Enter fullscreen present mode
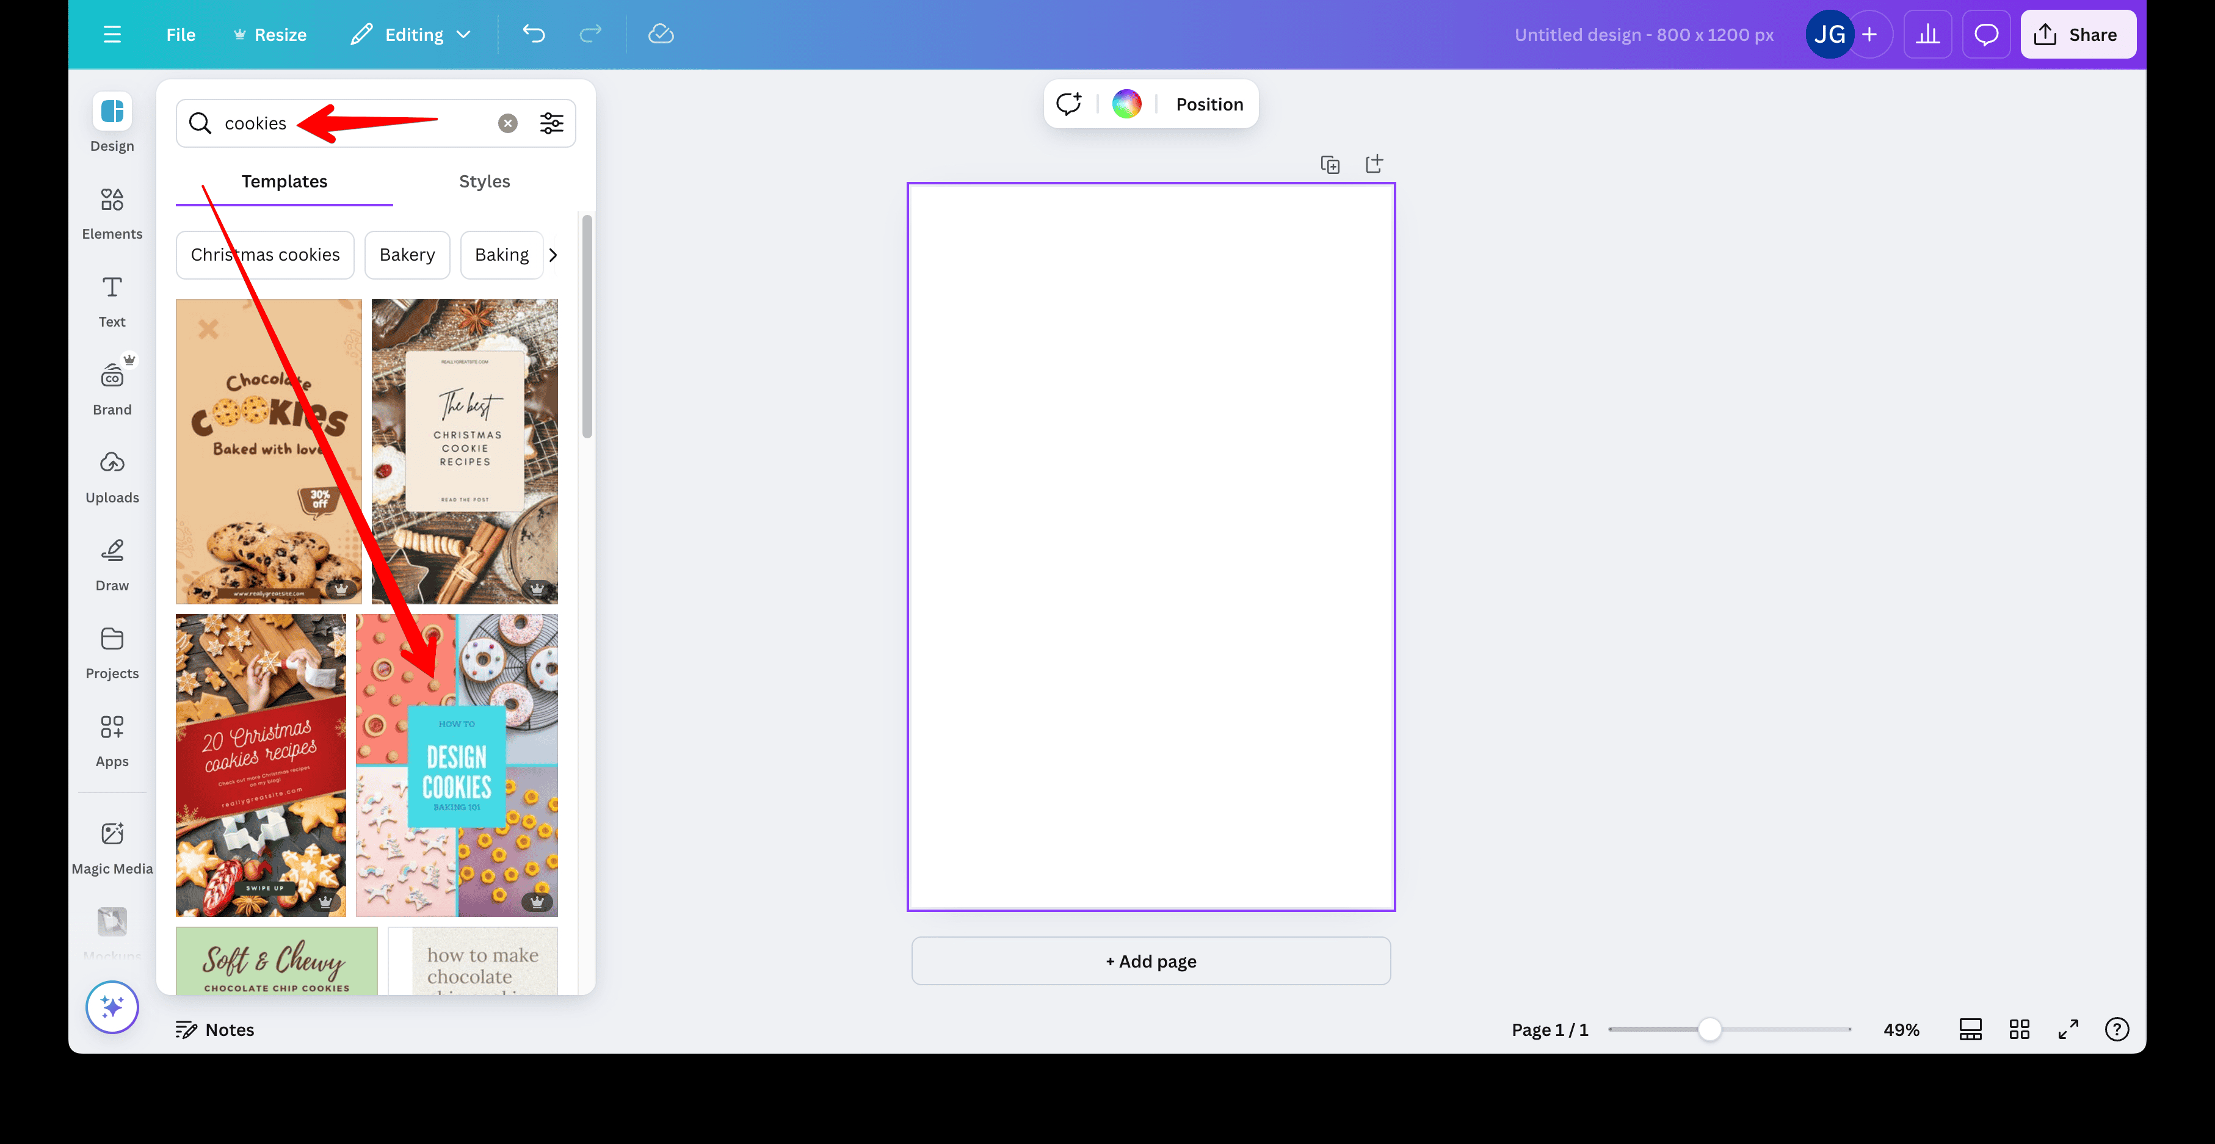2215x1144 pixels. point(2068,1030)
